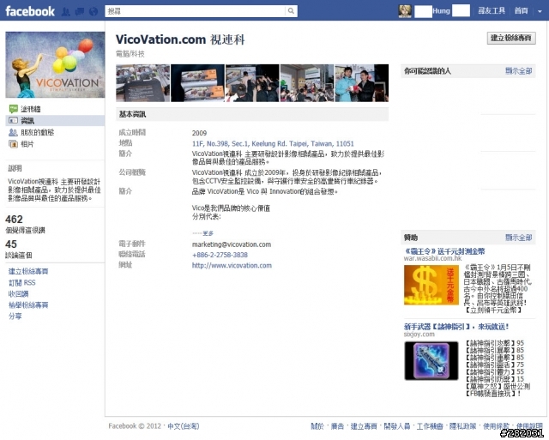Image resolution: width=549 pixels, height=440 pixels.
Task: Open first photo thumbnail in photo strip
Action: pos(143,83)
